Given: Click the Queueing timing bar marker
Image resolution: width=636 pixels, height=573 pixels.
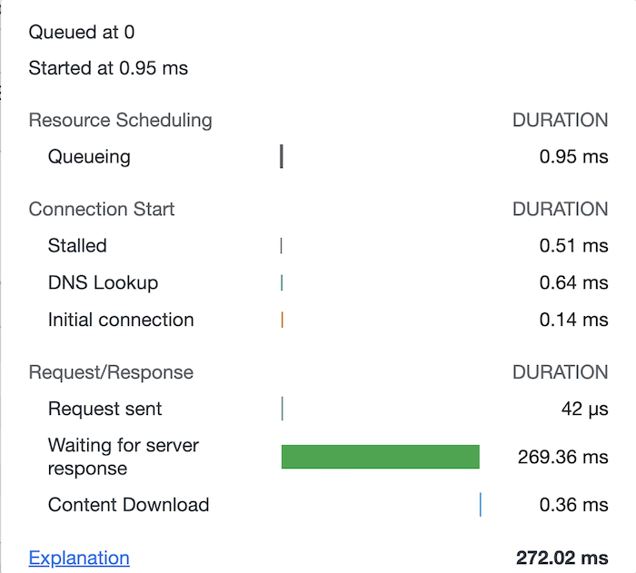Looking at the screenshot, I should tap(282, 156).
